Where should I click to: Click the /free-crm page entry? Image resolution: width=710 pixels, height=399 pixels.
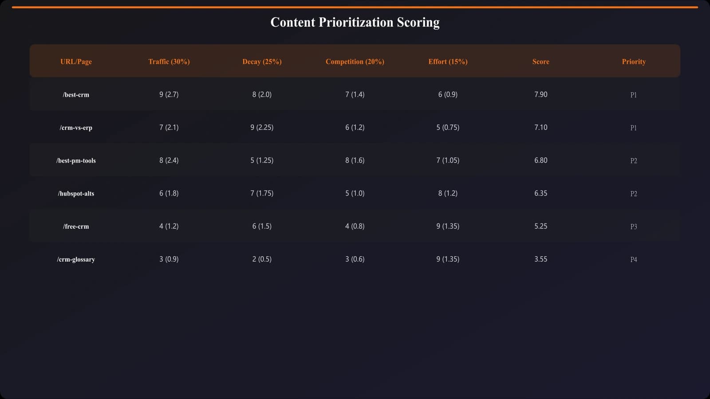(76, 227)
